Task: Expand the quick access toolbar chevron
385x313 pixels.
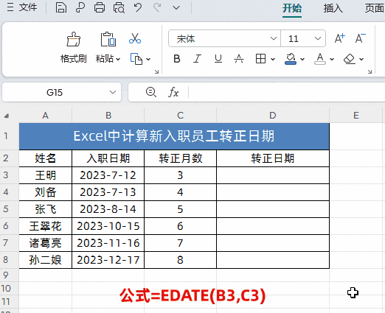Action: tap(176, 8)
